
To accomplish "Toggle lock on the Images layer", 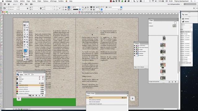I will click(136, 49).
